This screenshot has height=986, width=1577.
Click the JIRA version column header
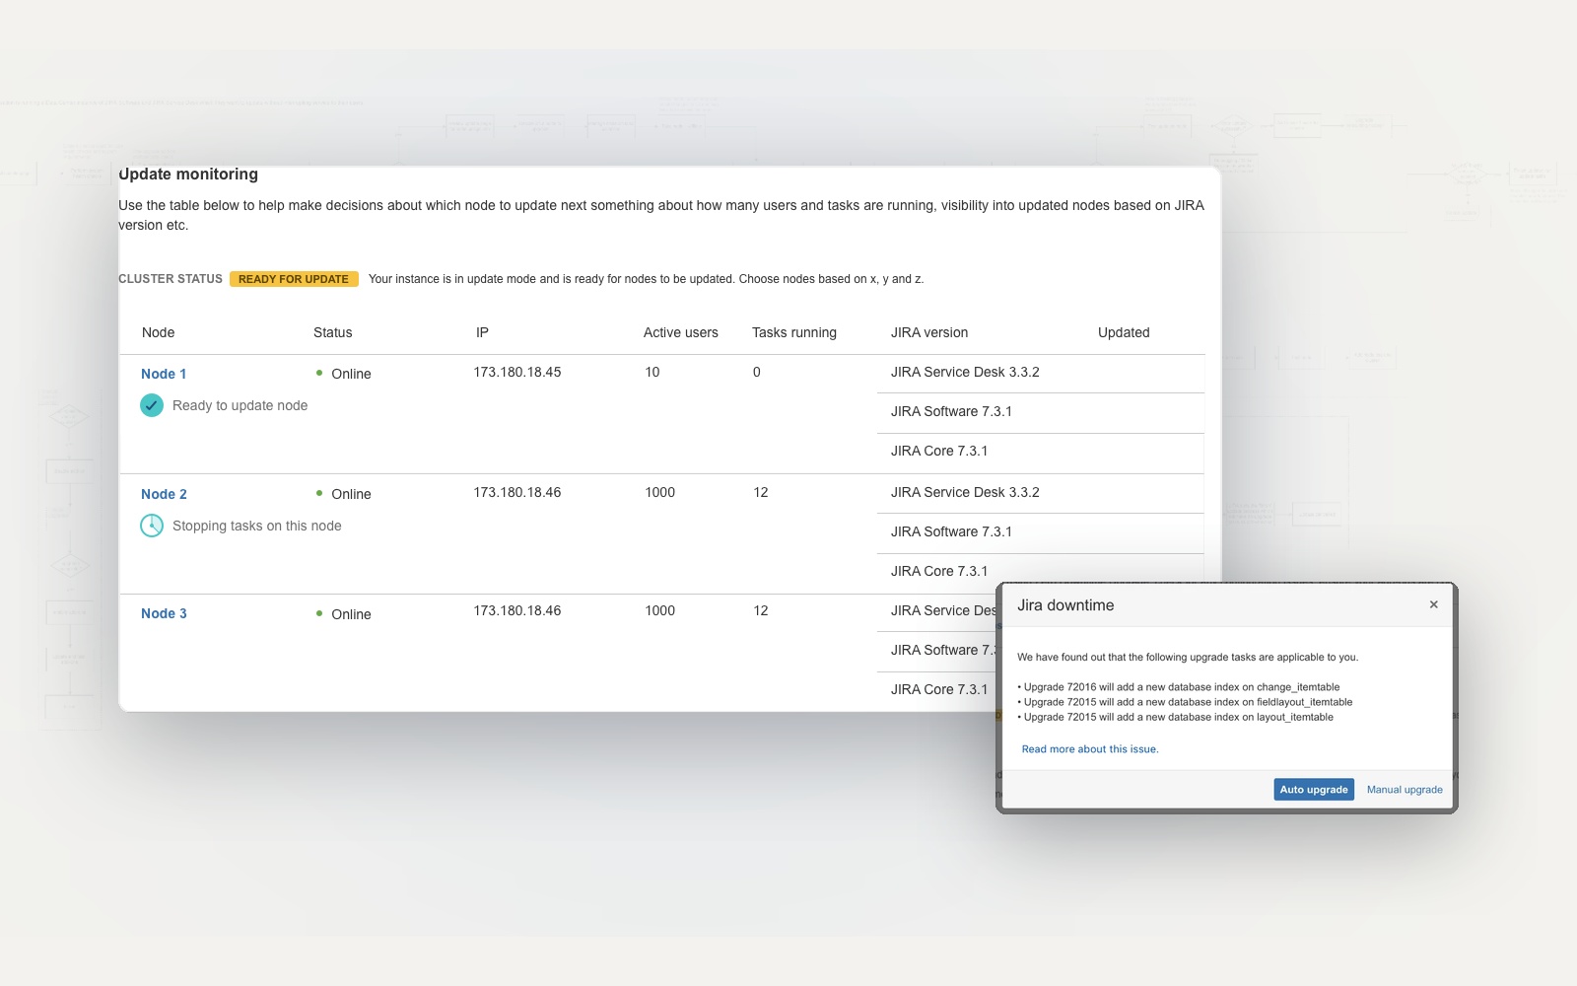[x=929, y=332]
